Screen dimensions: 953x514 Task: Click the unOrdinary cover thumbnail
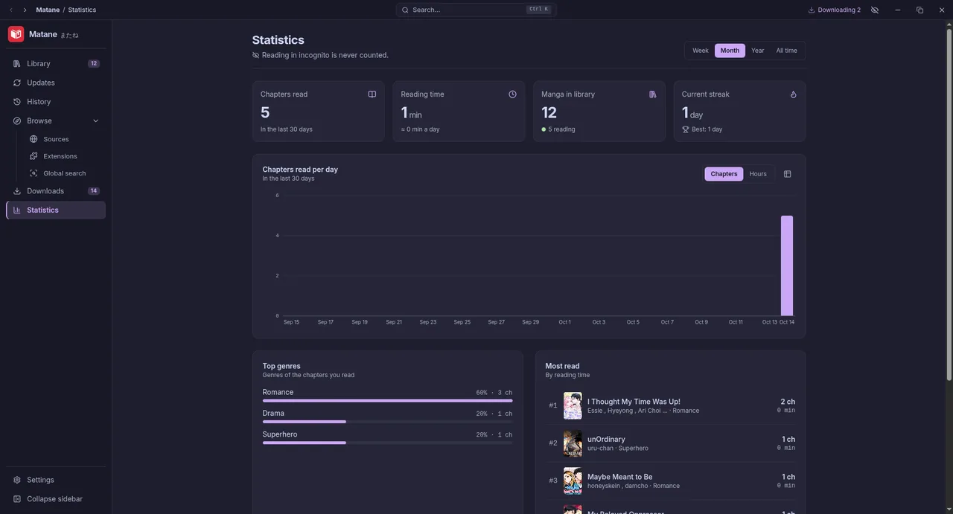[x=573, y=443]
